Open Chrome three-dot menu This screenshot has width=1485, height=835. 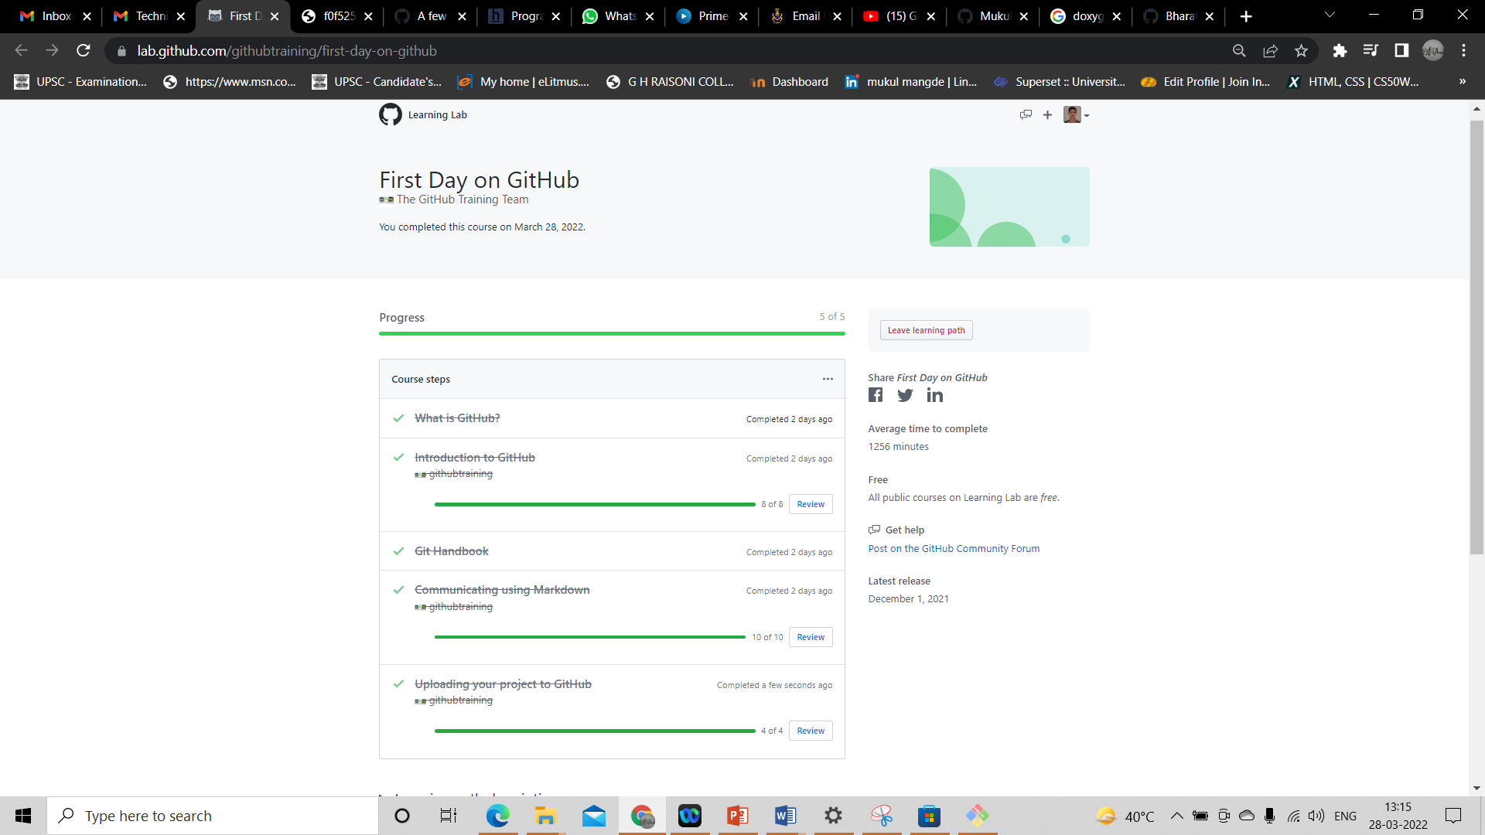1464,50
